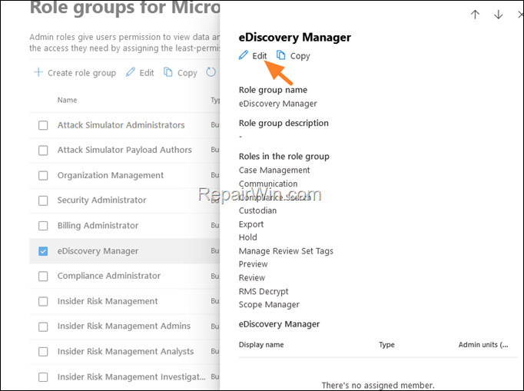Click the Role group description heading
Viewport: 524px width, 391px height.
(x=284, y=124)
